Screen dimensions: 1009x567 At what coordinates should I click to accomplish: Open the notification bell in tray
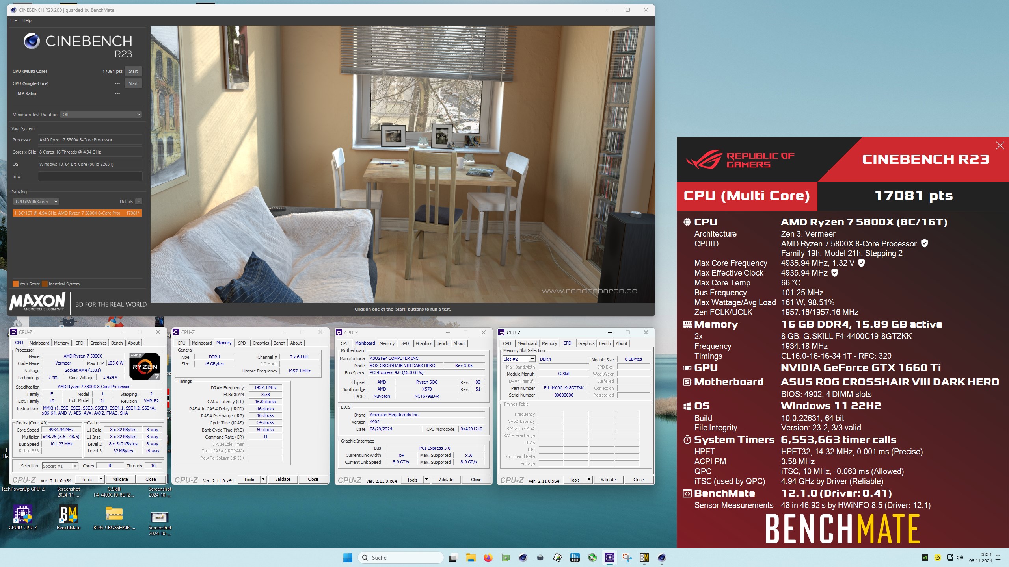[x=998, y=558]
